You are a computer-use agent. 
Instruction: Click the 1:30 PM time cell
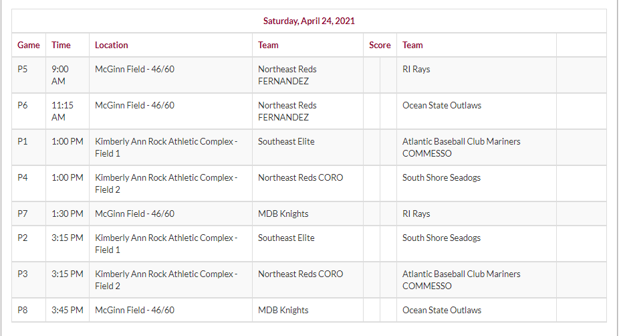pyautogui.click(x=68, y=214)
